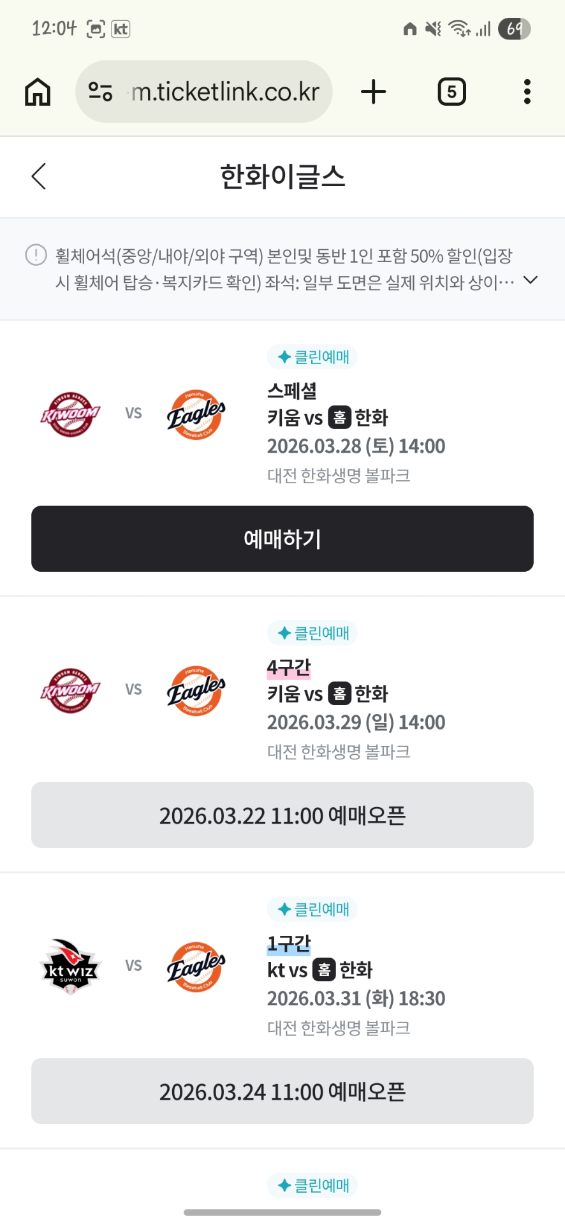Tap the 한화이글스 page title
The height and width of the screenshot is (1224, 565).
pyautogui.click(x=282, y=177)
